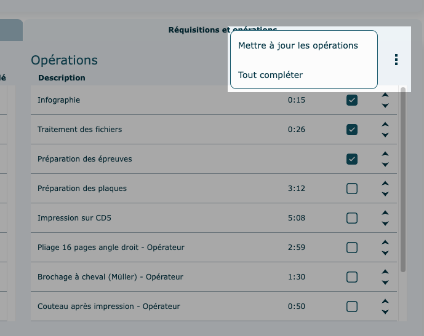Move Traitement des fichiers up
Screen dimensions: 424x336
point(385,124)
